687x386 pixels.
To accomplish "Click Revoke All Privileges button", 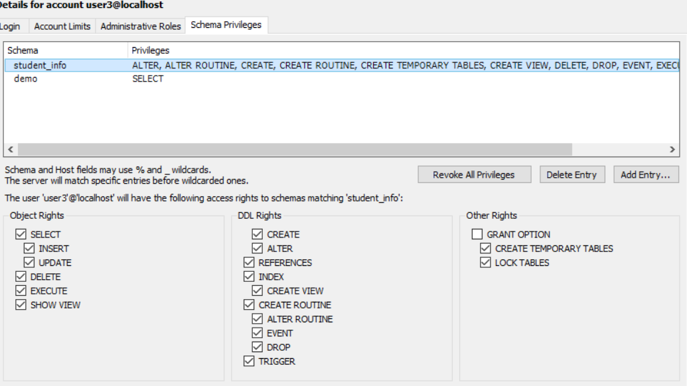I will 474,174.
